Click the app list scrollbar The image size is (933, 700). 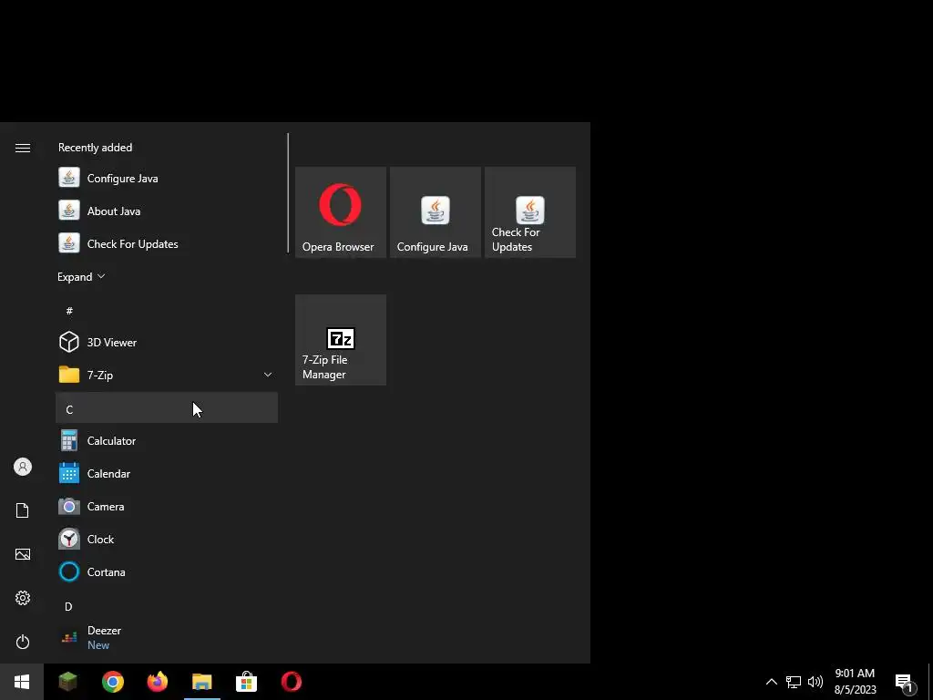[288, 193]
